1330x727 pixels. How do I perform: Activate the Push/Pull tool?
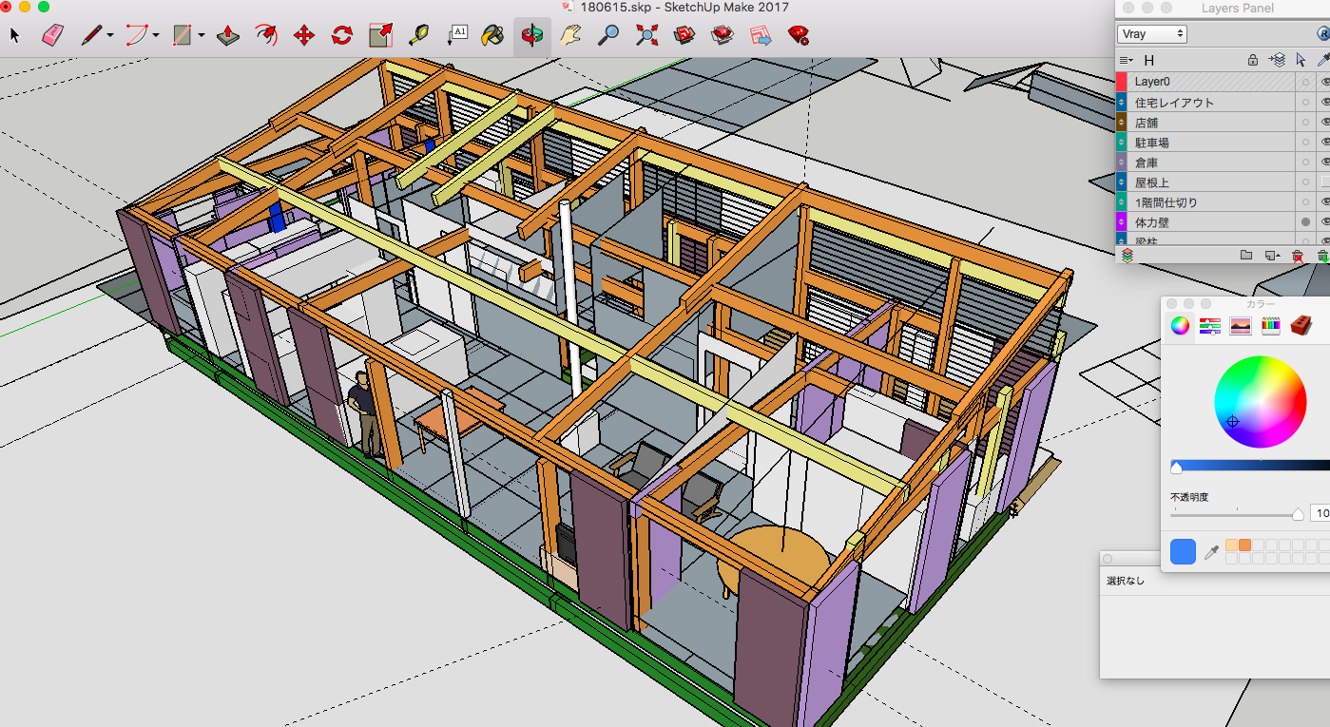pyautogui.click(x=228, y=36)
